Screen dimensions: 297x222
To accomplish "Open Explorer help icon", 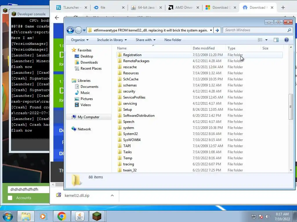I will [x=286, y=40].
